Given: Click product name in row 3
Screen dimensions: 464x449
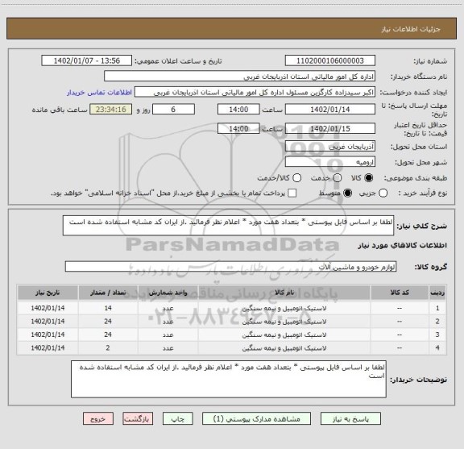Looking at the screenshot, I should (x=284, y=335).
